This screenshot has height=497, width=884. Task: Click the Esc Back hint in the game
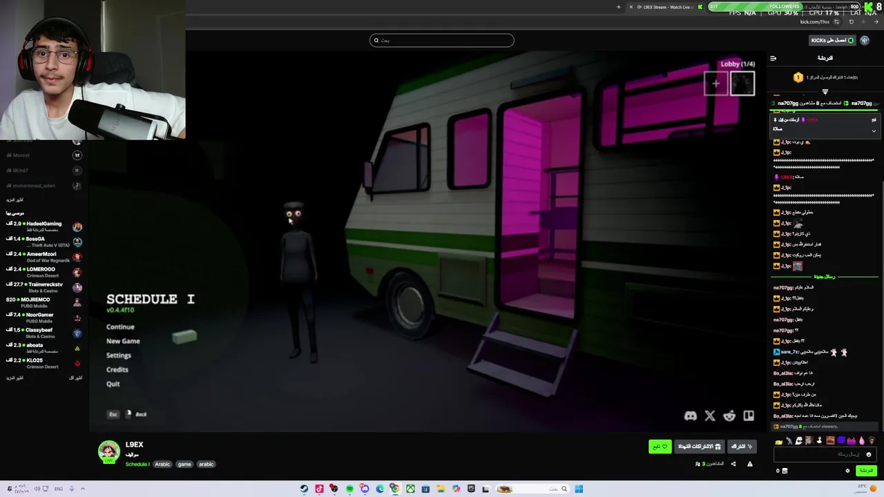click(128, 414)
